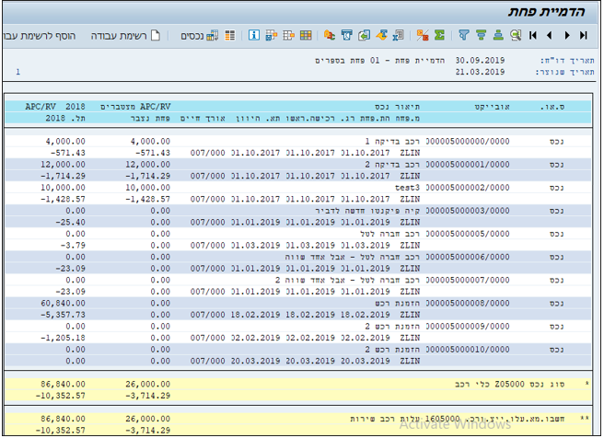Click the -3.79 depreciation value
604x438 pixels.
(73, 245)
